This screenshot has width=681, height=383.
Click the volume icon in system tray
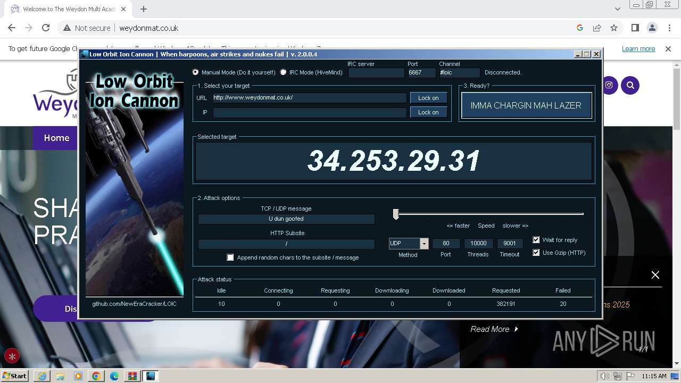click(x=605, y=376)
